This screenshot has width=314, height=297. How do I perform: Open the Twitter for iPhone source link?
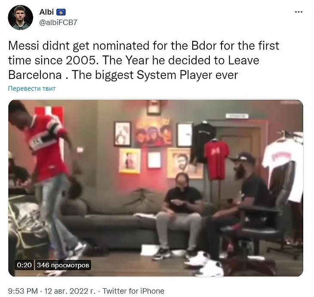(x=133, y=291)
